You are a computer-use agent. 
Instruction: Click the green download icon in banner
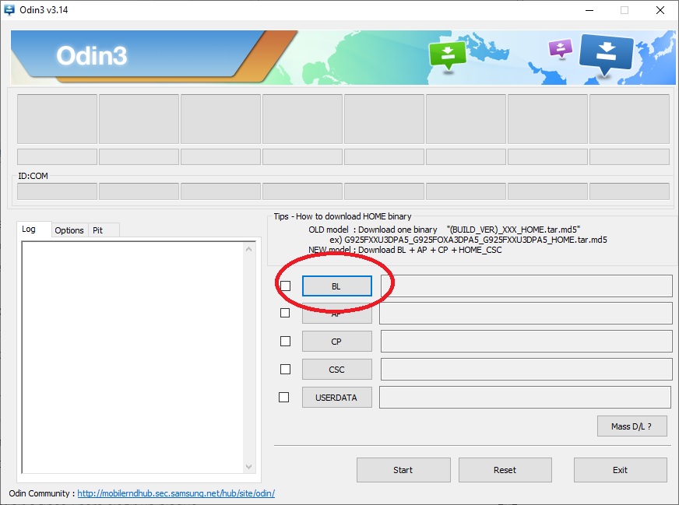pyautogui.click(x=447, y=54)
